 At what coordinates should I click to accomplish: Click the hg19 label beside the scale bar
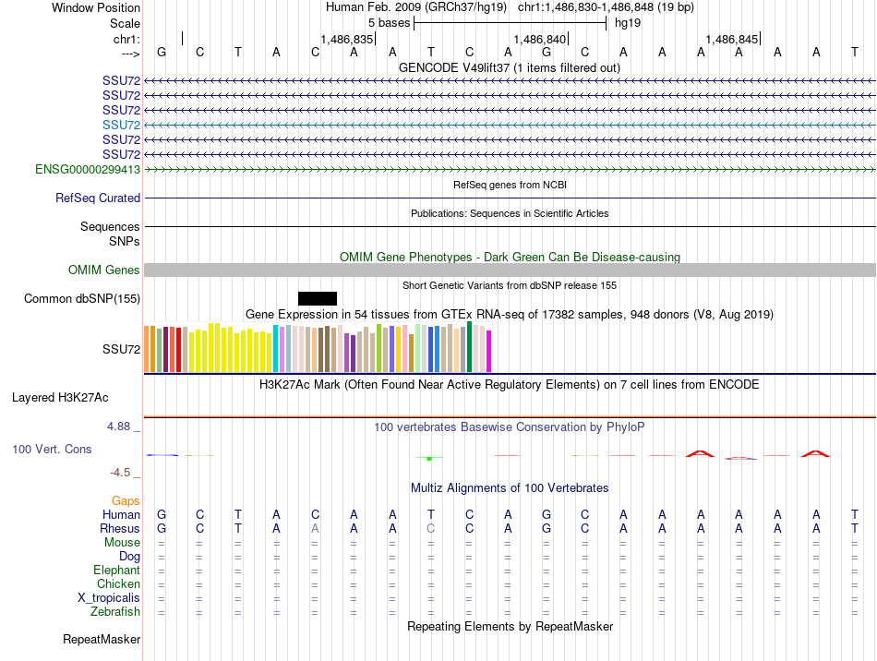[628, 23]
